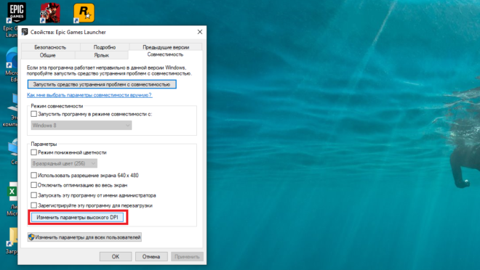This screenshot has height=270, width=480.
Task: Open the Excel file desktop icon
Action: point(12,192)
